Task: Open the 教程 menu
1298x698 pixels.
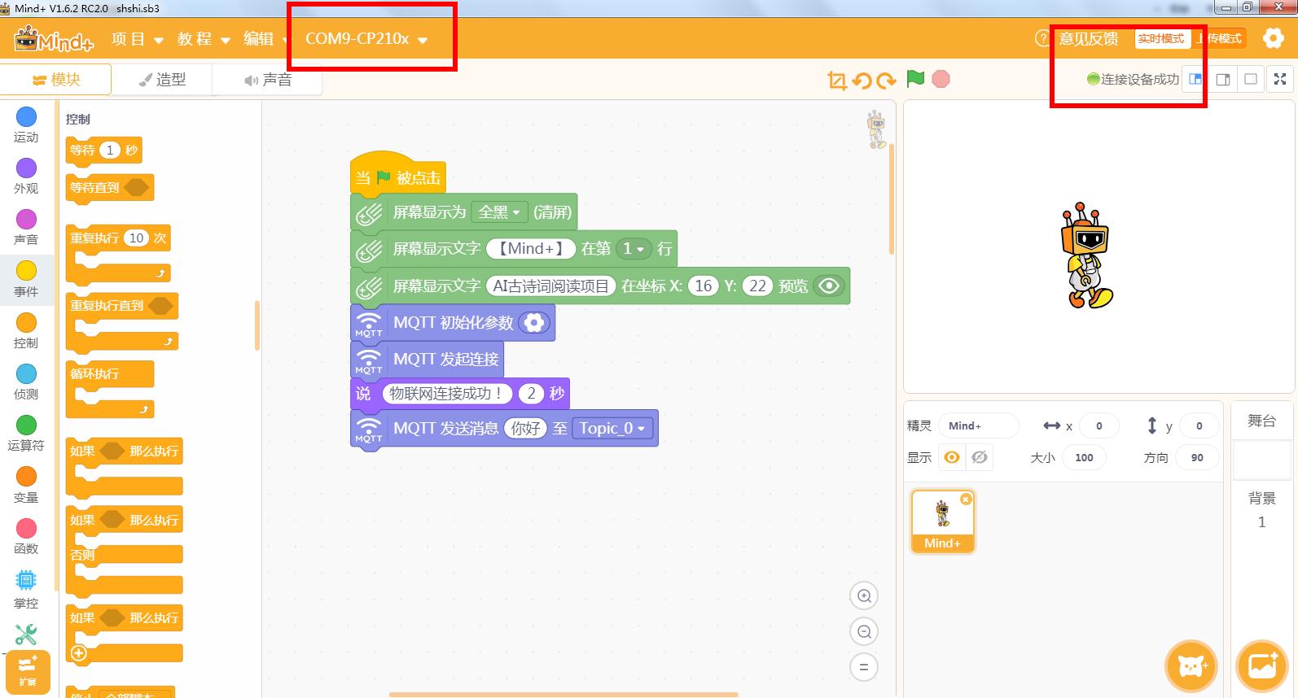Action: click(x=204, y=39)
